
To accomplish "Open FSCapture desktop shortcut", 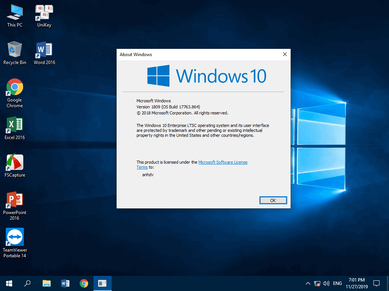I will click(x=15, y=165).
